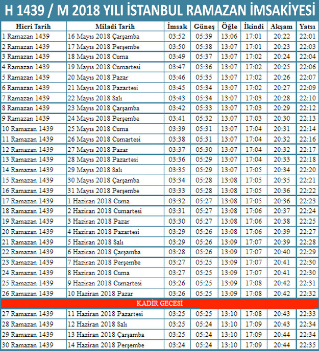The width and height of the screenshot is (319, 351).
Task: Click the 16 Mayıs 2018 Çarşamba date cell
Action: tap(104, 36)
